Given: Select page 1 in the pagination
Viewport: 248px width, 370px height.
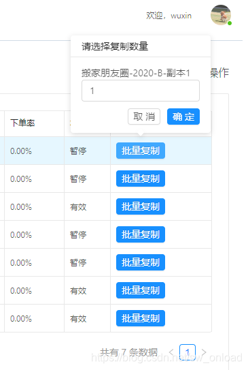Looking at the screenshot, I should point(188,352).
